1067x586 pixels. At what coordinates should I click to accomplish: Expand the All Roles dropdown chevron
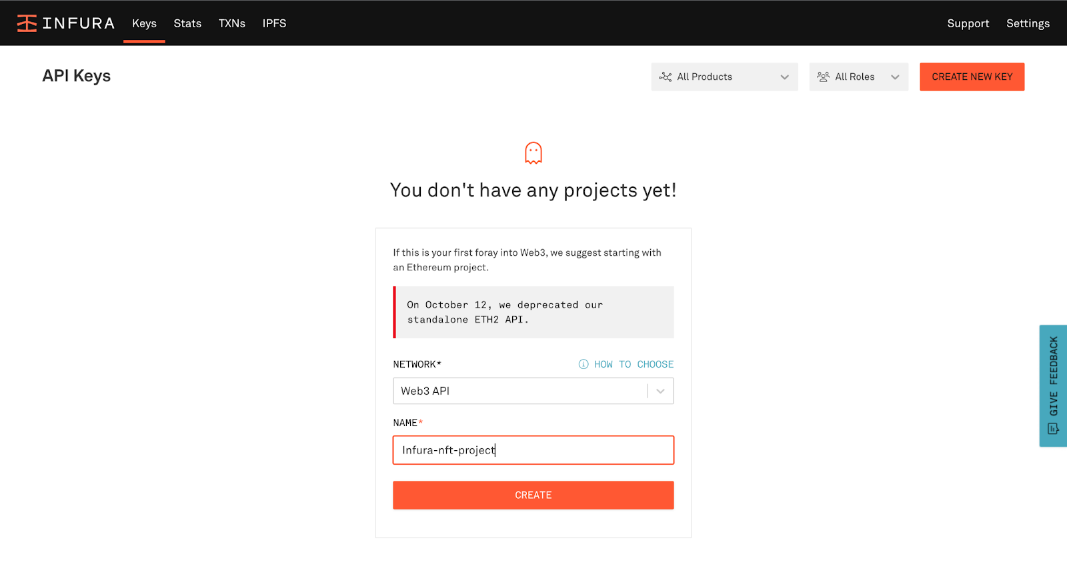pyautogui.click(x=895, y=77)
